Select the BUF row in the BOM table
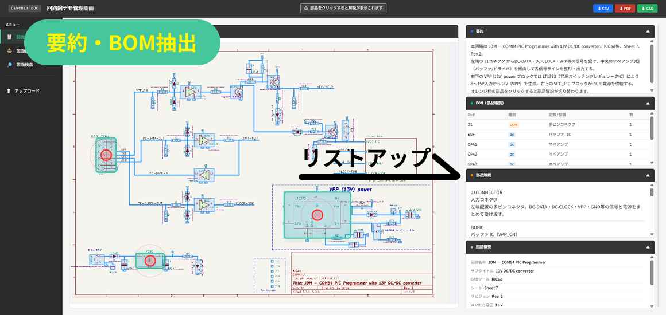The height and width of the screenshot is (315, 666). [557, 135]
